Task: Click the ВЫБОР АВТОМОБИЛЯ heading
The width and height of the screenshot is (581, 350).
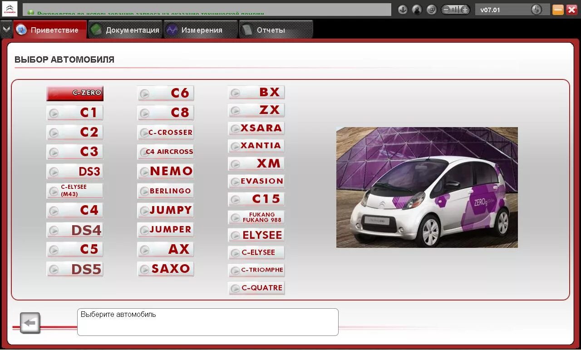Action: (x=64, y=60)
